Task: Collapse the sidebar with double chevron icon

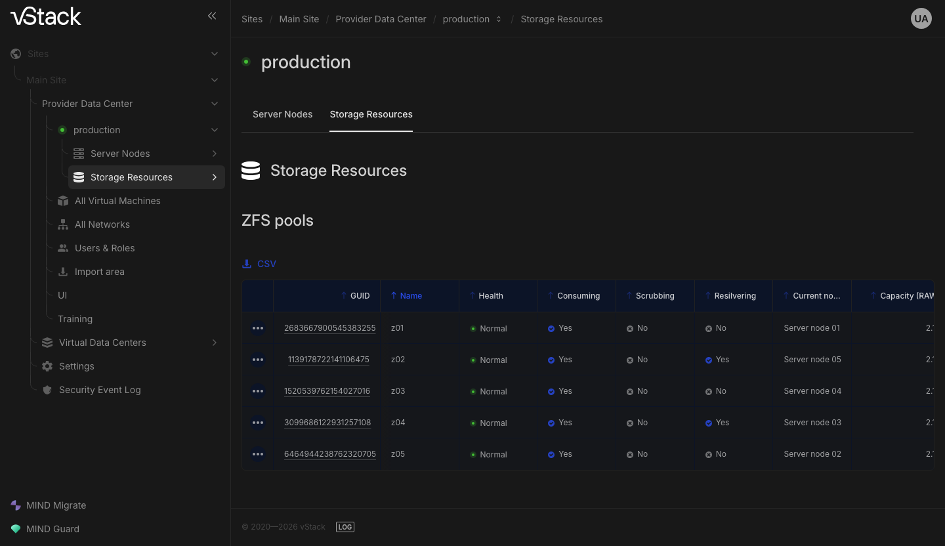Action: (x=212, y=16)
